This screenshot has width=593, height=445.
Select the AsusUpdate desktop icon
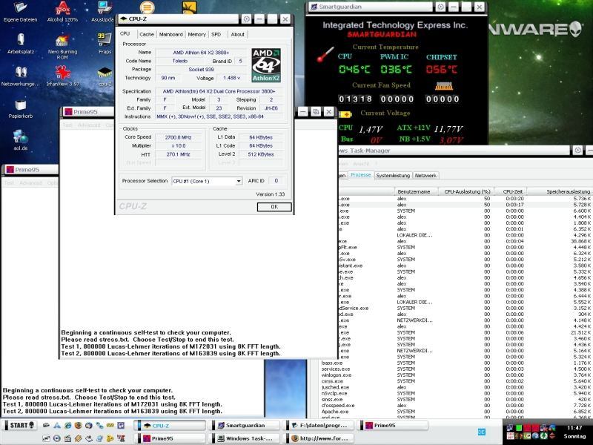(103, 11)
